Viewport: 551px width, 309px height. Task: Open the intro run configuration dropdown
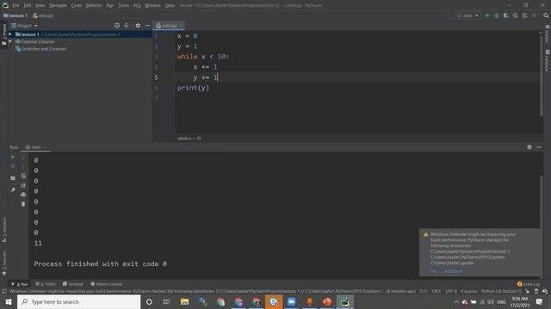point(467,15)
